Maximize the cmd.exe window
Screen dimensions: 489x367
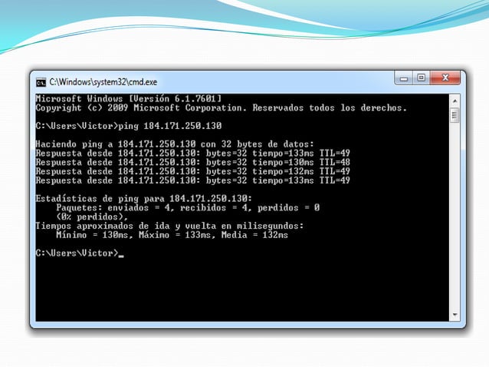tap(421, 78)
